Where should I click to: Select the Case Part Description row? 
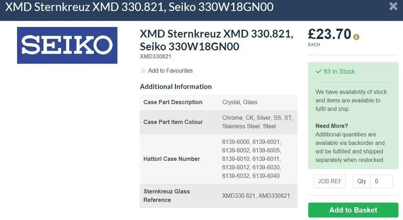pyautogui.click(x=219, y=102)
